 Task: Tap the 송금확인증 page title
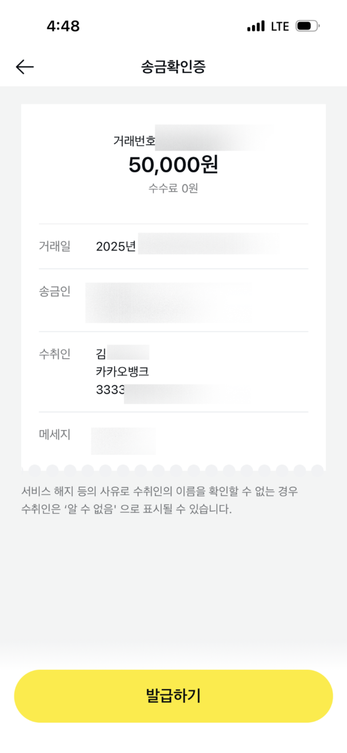click(x=173, y=67)
